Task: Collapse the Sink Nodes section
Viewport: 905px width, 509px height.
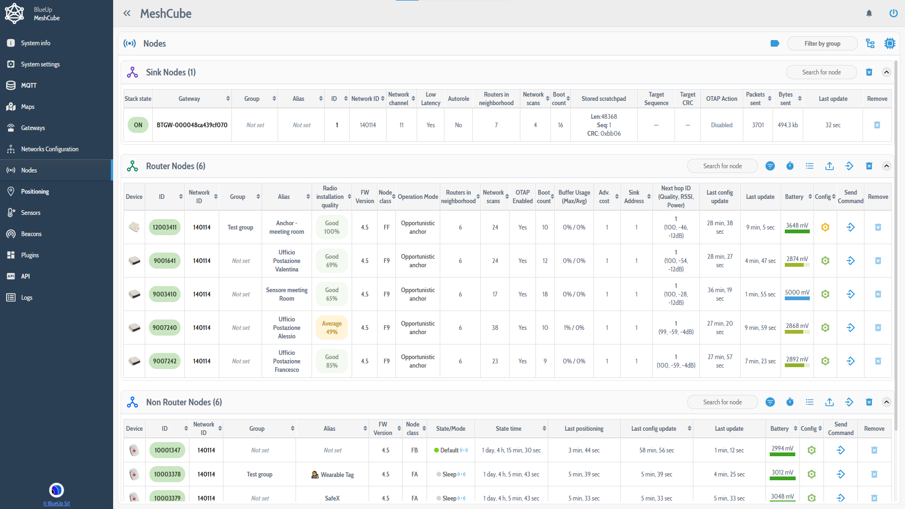Action: 886,72
